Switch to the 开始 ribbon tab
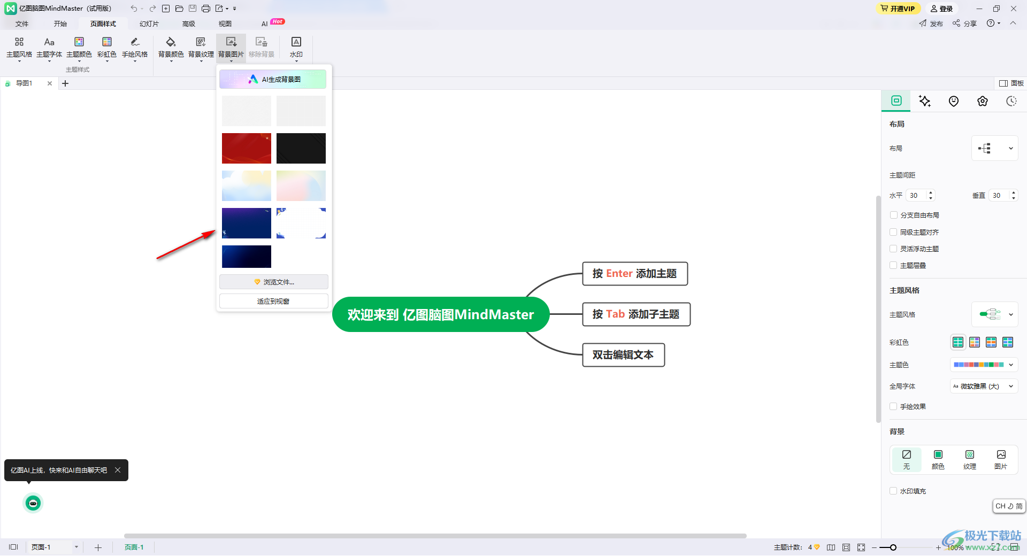 pyautogui.click(x=60, y=24)
